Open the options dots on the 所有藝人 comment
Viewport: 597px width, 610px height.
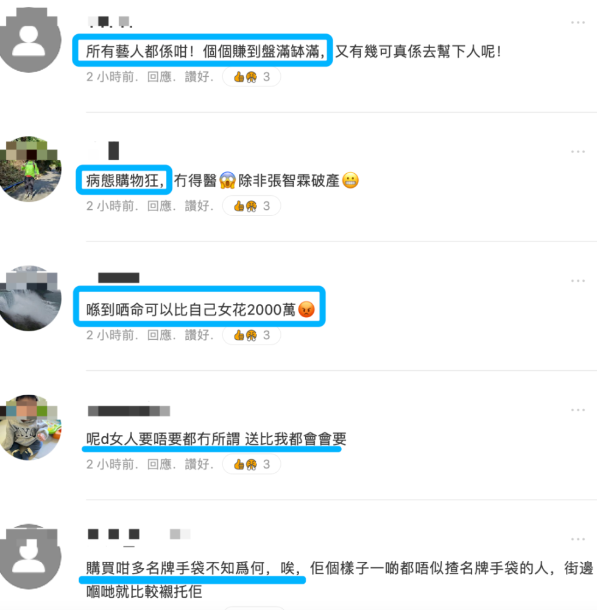[578, 23]
